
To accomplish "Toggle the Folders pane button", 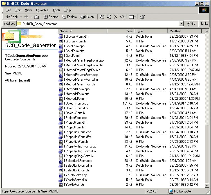I will coord(69,17).
